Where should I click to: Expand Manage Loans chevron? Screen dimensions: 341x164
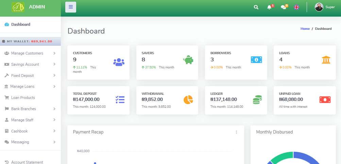point(54,86)
